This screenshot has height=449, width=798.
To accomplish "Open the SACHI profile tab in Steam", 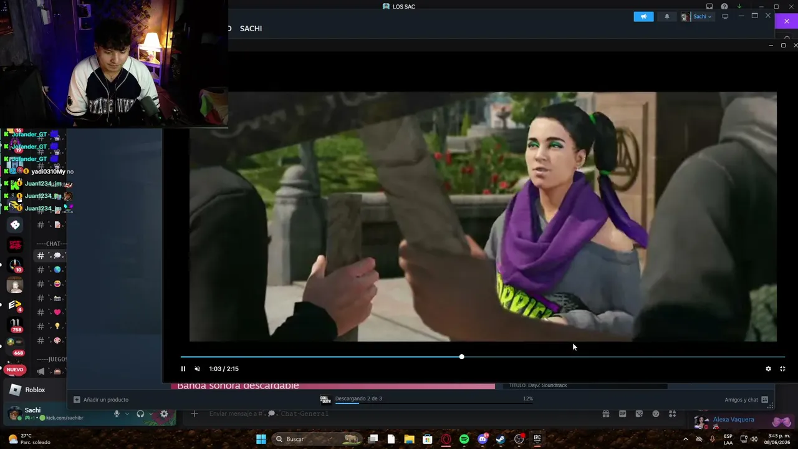I will (x=251, y=29).
